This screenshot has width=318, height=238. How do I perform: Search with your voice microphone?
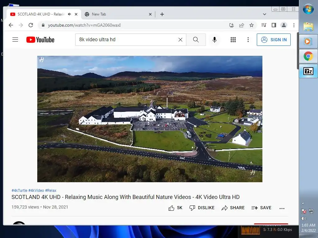click(215, 40)
